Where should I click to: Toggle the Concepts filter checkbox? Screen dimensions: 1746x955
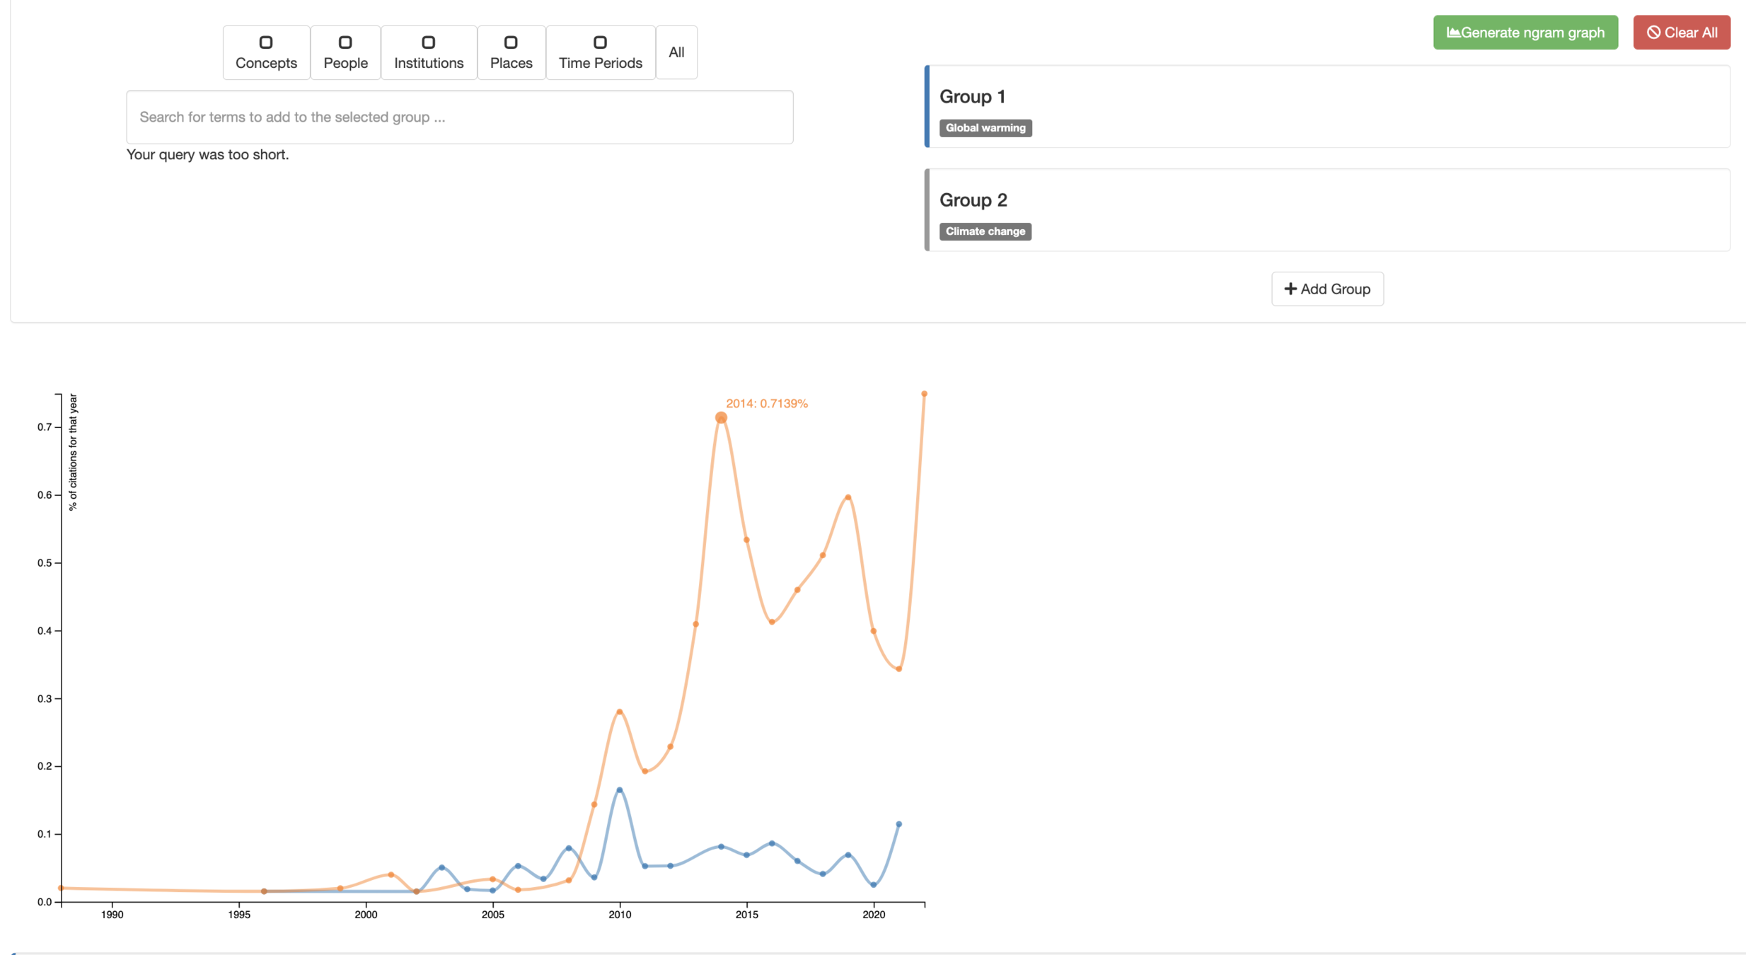[x=266, y=43]
